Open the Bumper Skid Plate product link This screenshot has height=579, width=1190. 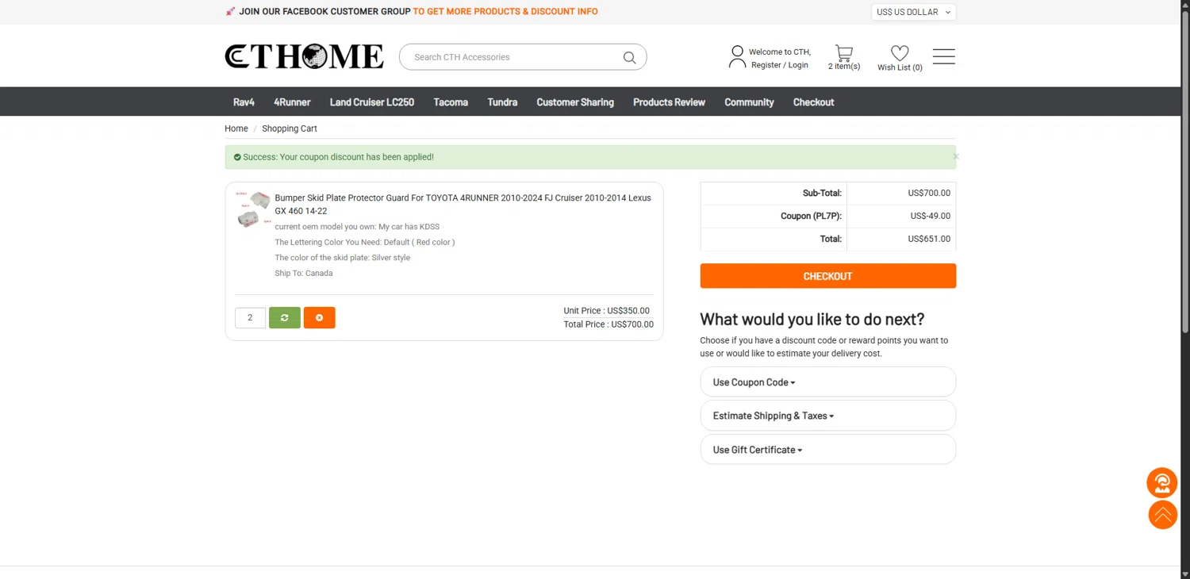tap(463, 205)
